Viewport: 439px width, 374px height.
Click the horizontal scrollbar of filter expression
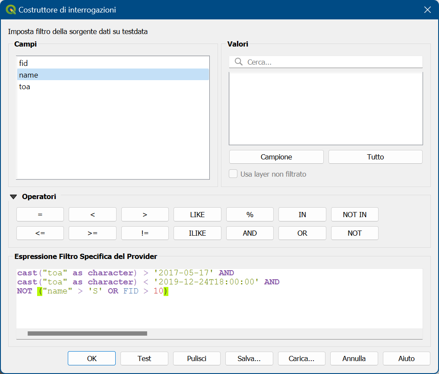tap(87, 333)
